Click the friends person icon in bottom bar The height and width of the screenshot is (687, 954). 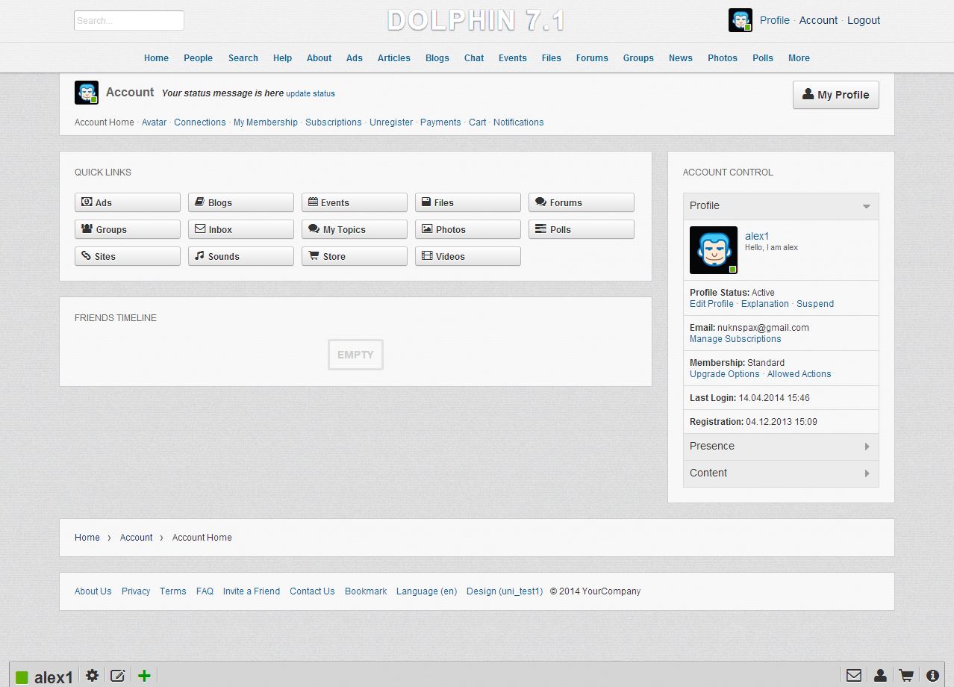coord(880,675)
